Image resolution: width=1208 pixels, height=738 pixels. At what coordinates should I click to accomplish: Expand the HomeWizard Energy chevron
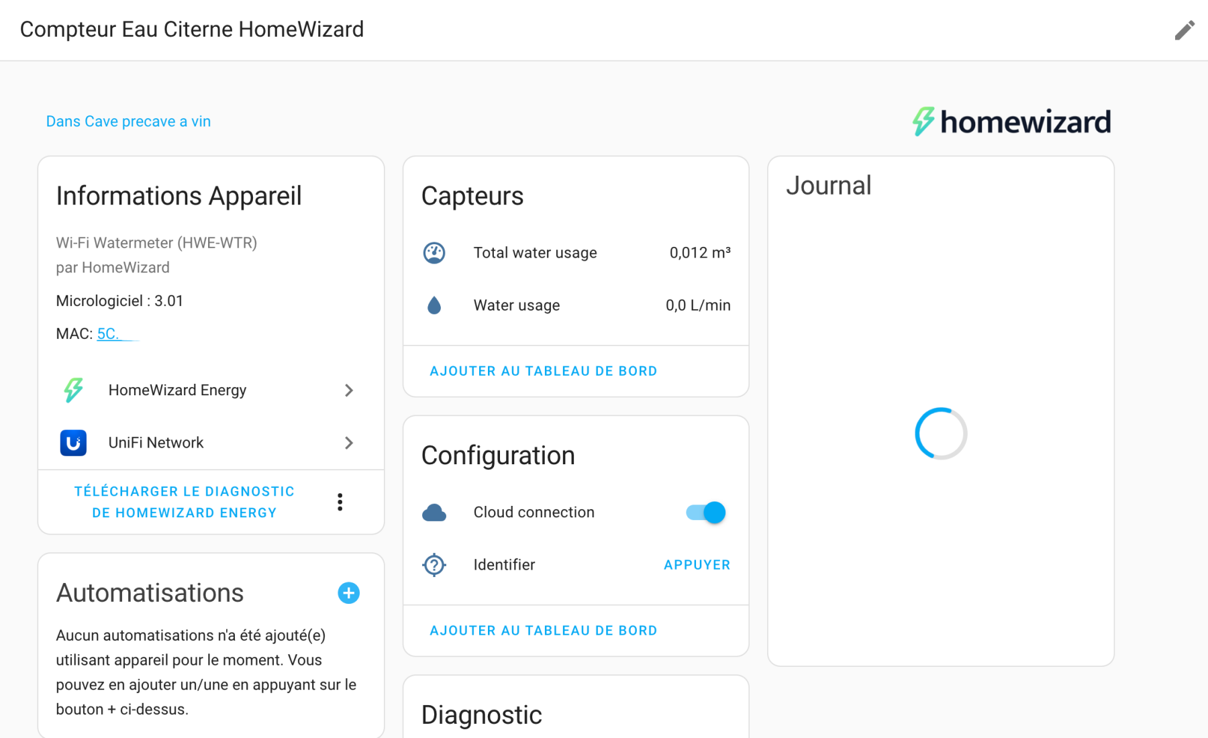pyautogui.click(x=348, y=390)
